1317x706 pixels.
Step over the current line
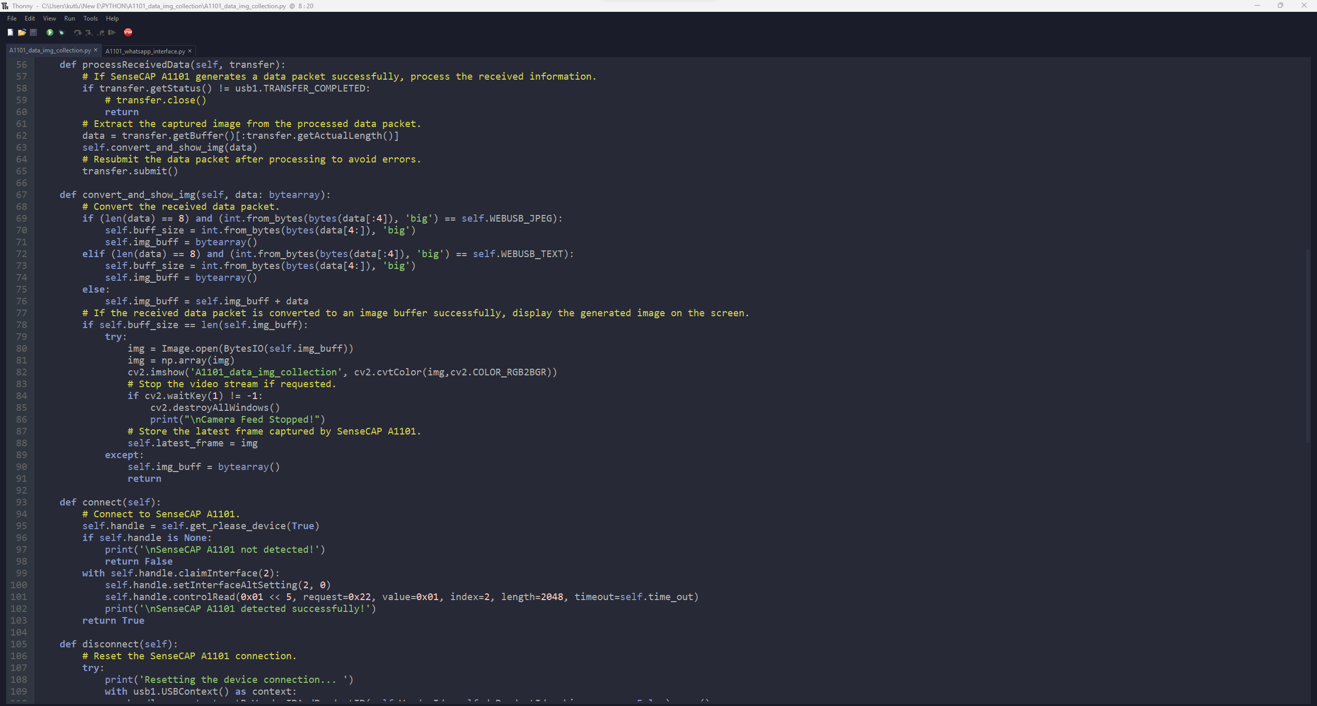click(78, 32)
